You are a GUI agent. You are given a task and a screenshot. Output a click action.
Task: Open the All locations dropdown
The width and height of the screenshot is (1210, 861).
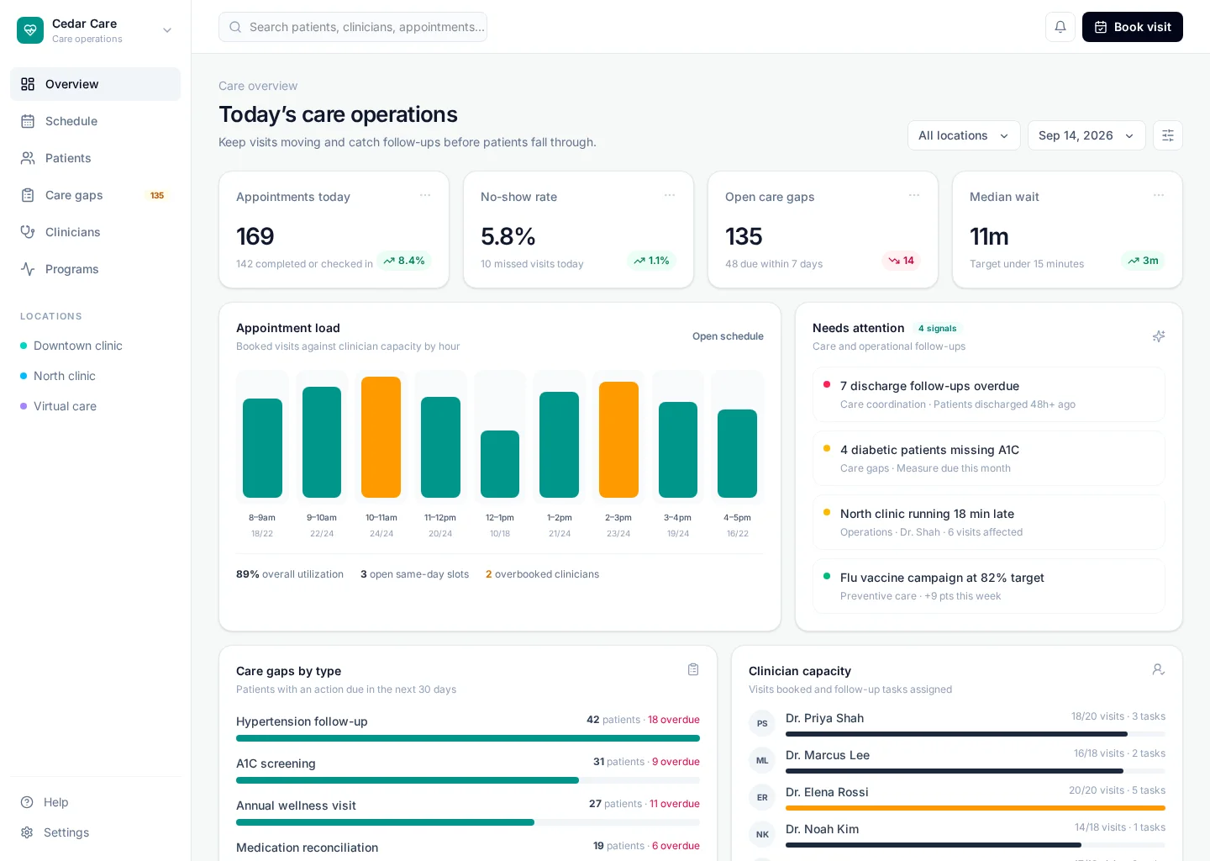964,135
